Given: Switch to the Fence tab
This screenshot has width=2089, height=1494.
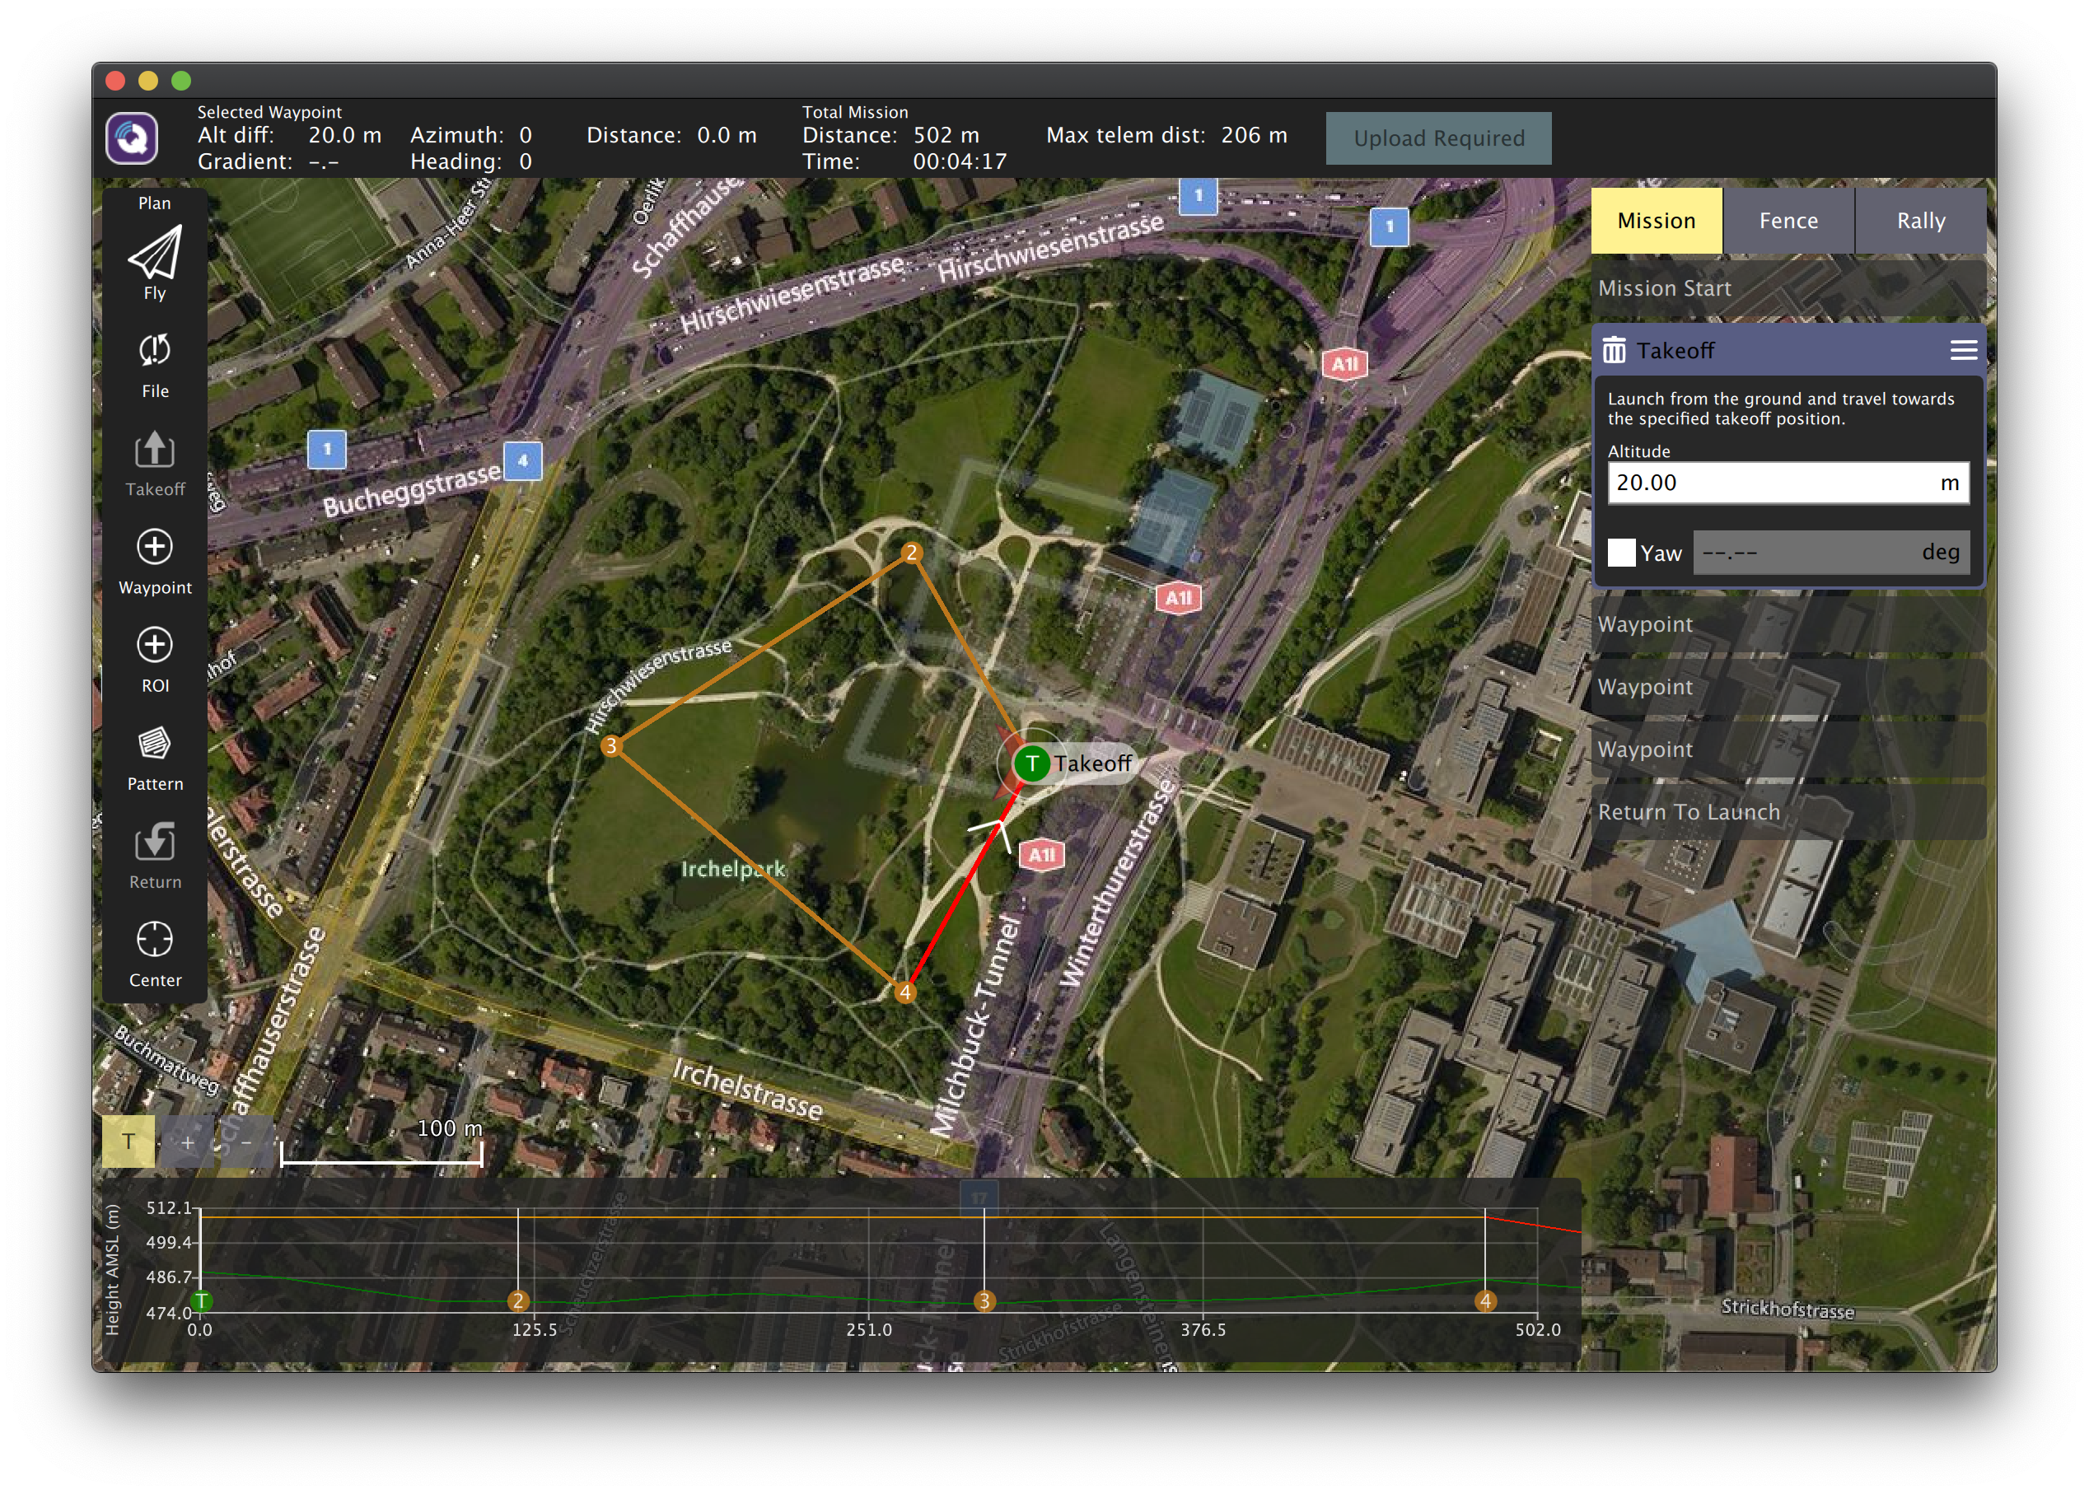Looking at the screenshot, I should click(1788, 221).
